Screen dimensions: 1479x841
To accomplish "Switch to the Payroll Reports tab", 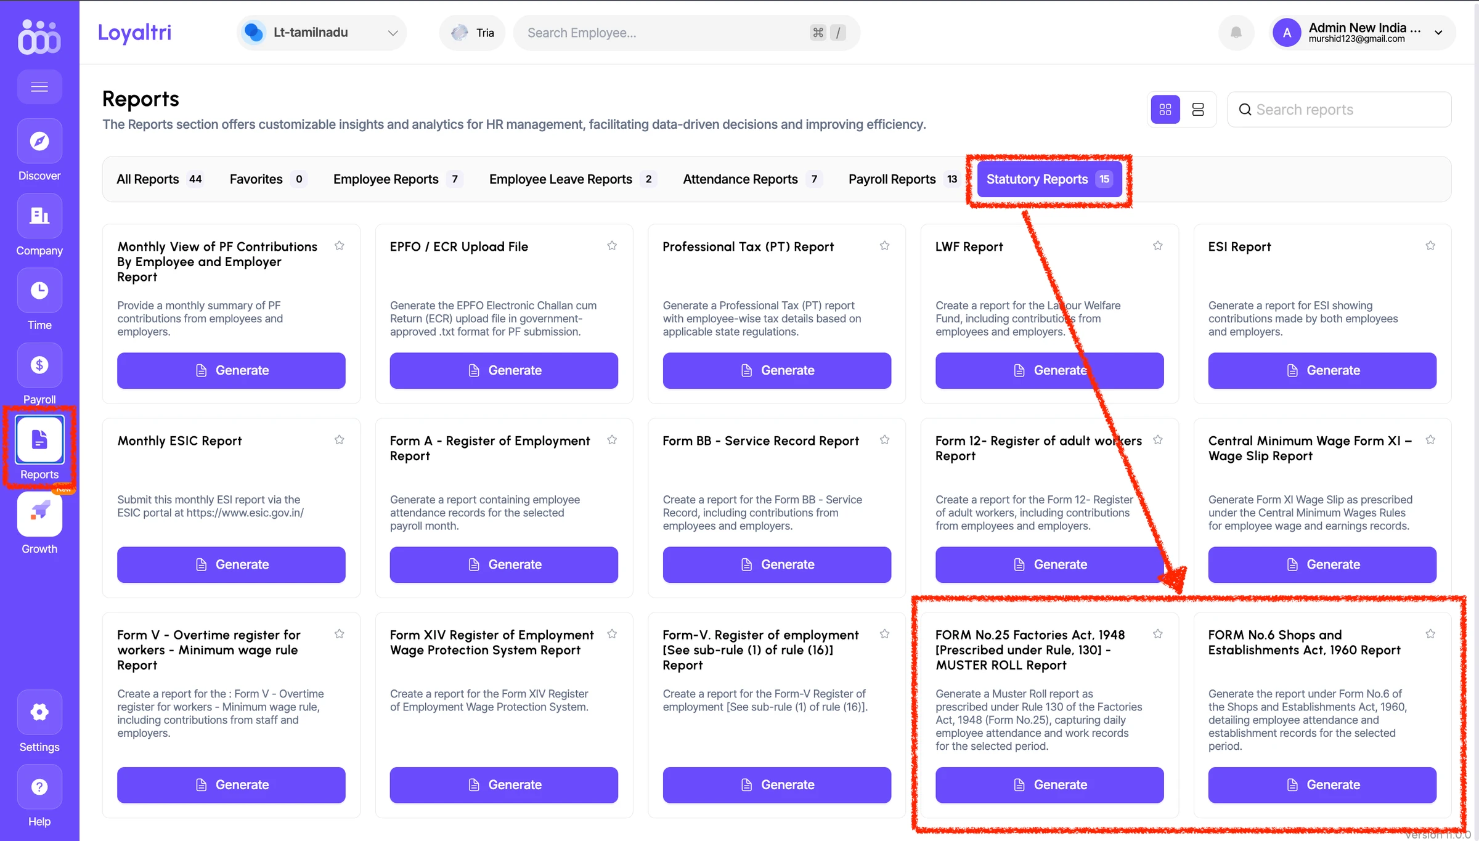I will coord(903,179).
